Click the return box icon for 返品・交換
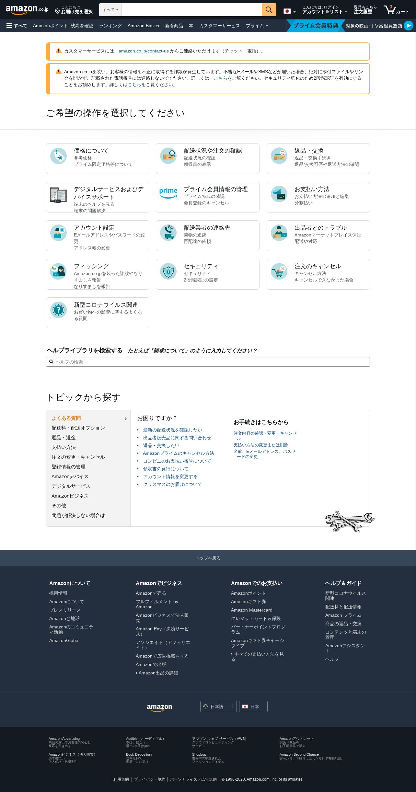This screenshot has height=792, width=416. pyautogui.click(x=279, y=156)
